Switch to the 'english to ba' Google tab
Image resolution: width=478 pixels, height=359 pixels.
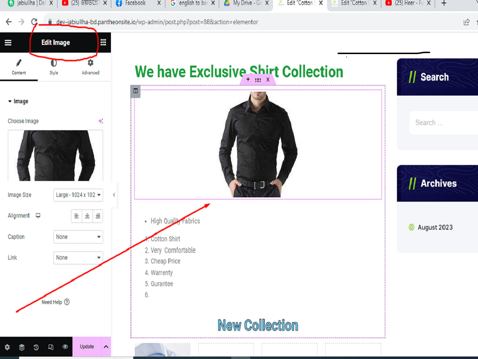coord(192,3)
